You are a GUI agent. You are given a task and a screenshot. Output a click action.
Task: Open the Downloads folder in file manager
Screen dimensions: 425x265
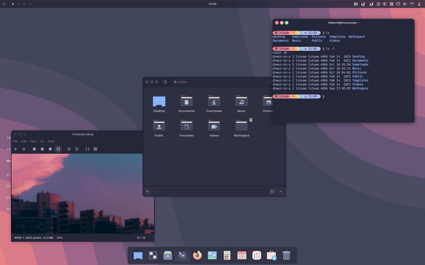pyautogui.click(x=214, y=104)
